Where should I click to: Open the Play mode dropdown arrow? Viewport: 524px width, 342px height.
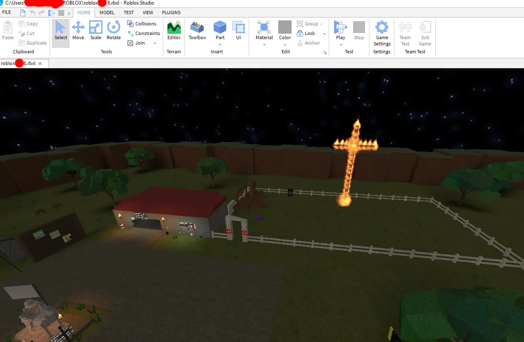pos(341,44)
